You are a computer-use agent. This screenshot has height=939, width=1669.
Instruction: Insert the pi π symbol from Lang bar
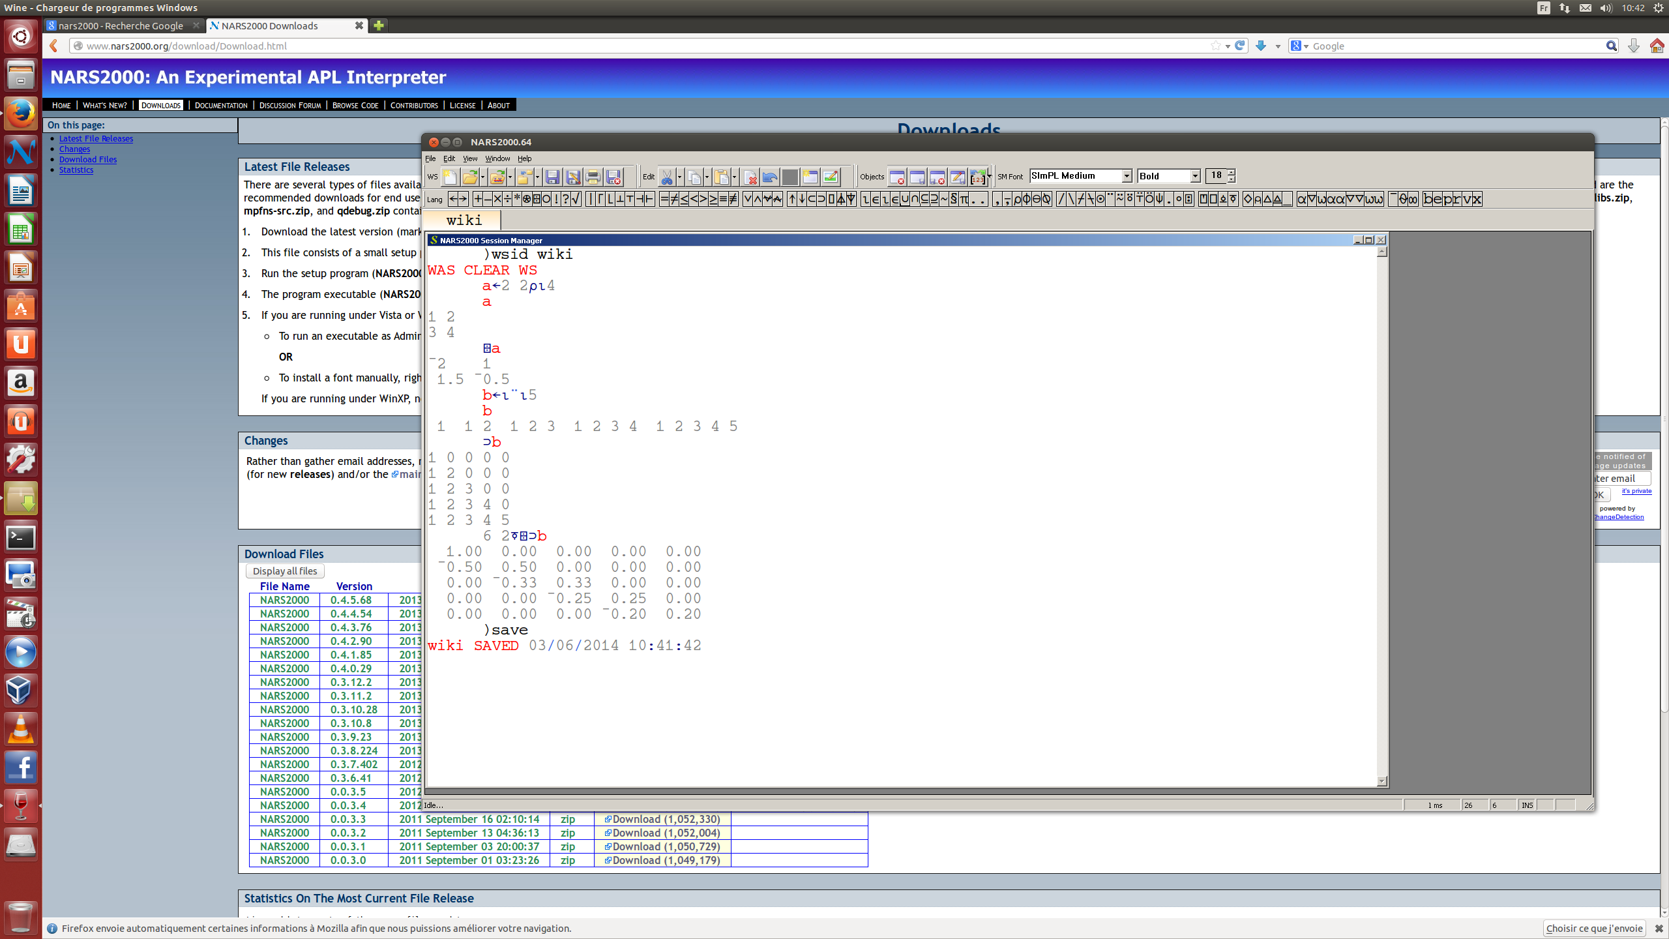964,199
